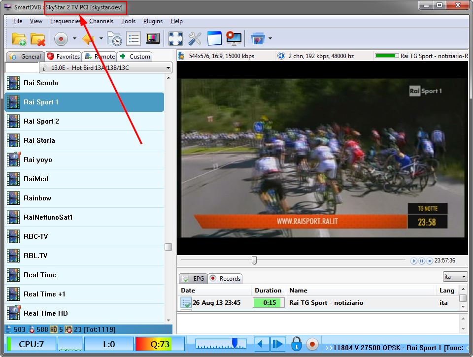Viewport: 473px width, 357px height.
Task: Select Real Time channel
Action: [84, 275]
